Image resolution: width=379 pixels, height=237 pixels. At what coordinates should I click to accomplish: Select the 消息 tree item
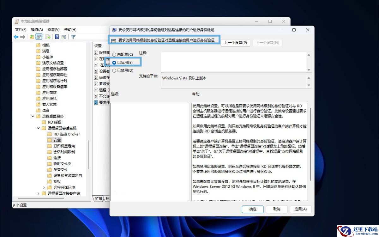[46, 51]
